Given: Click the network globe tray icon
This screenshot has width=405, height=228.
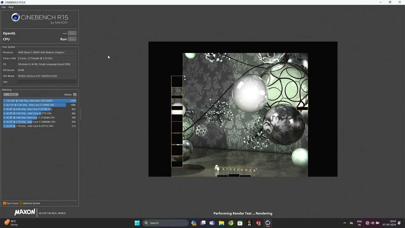Looking at the screenshot, I should pos(367,223).
